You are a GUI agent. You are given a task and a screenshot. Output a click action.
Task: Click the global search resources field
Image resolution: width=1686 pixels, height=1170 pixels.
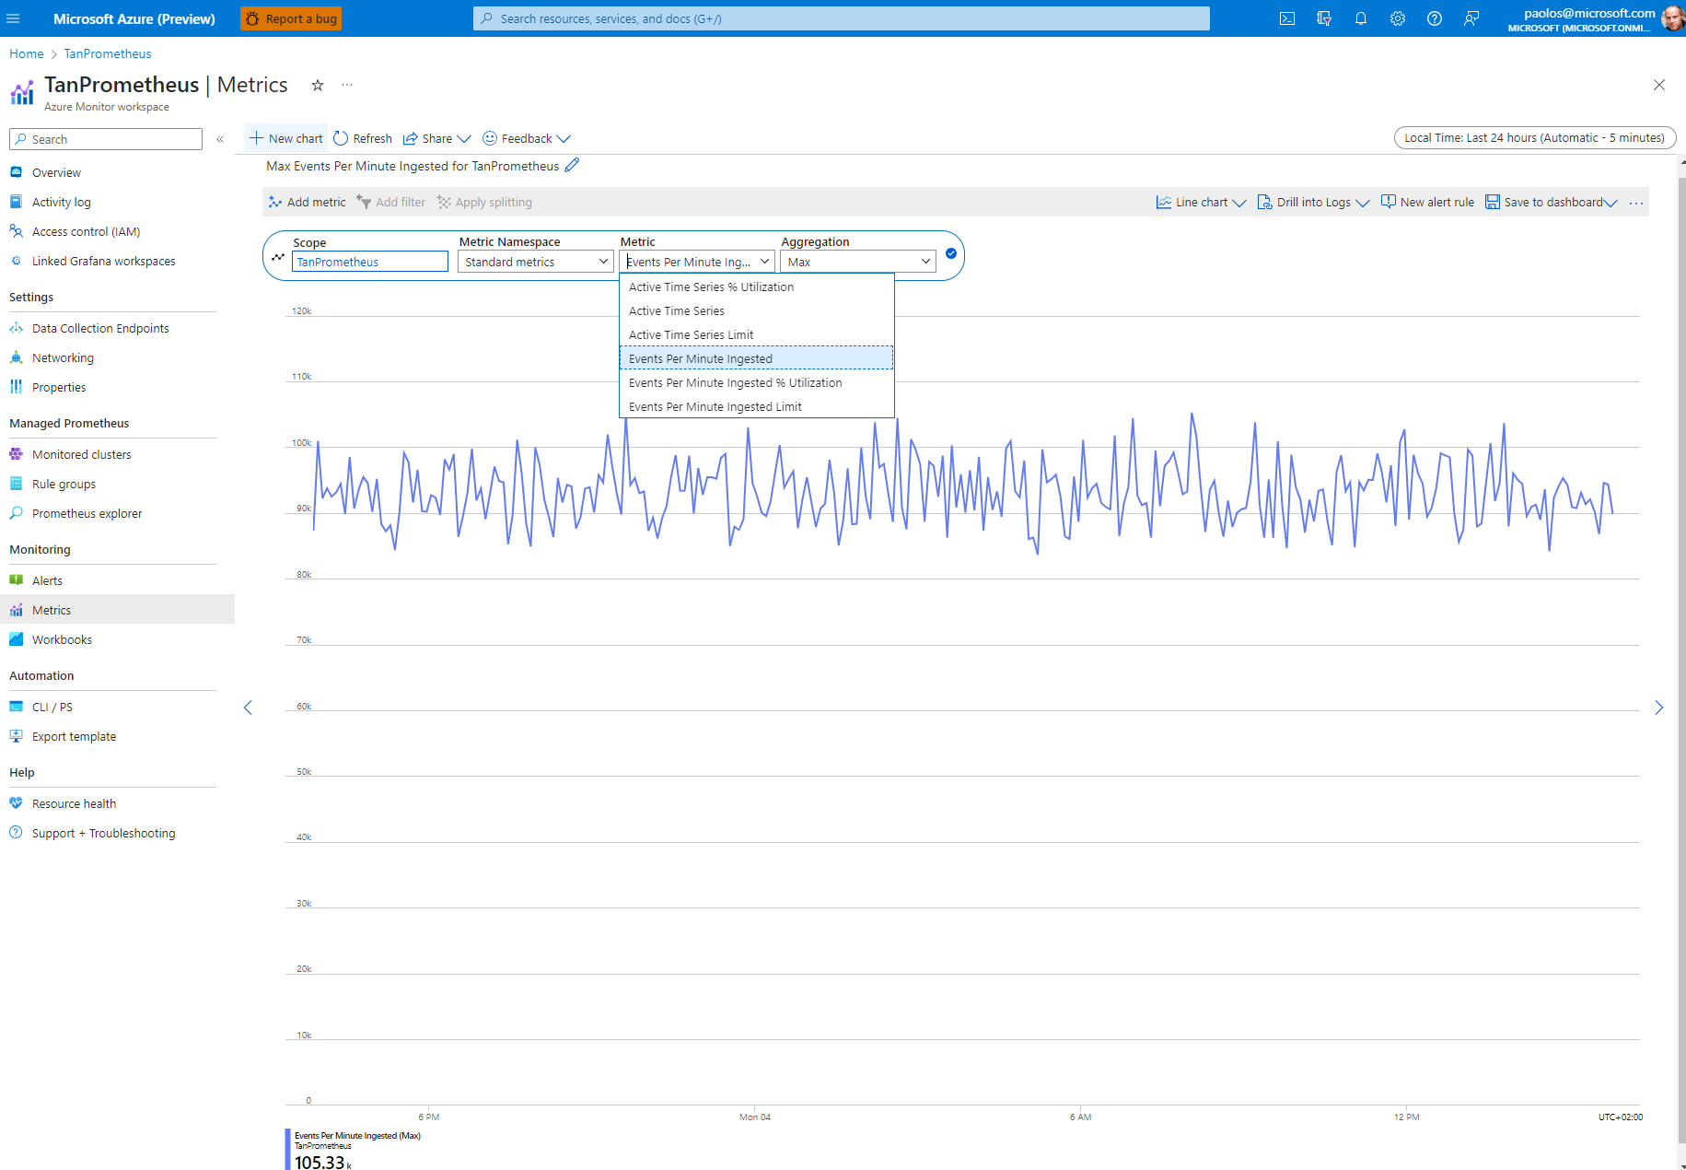(x=842, y=18)
